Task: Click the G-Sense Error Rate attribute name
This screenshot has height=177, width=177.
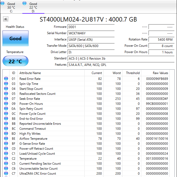Action: pos(32,144)
